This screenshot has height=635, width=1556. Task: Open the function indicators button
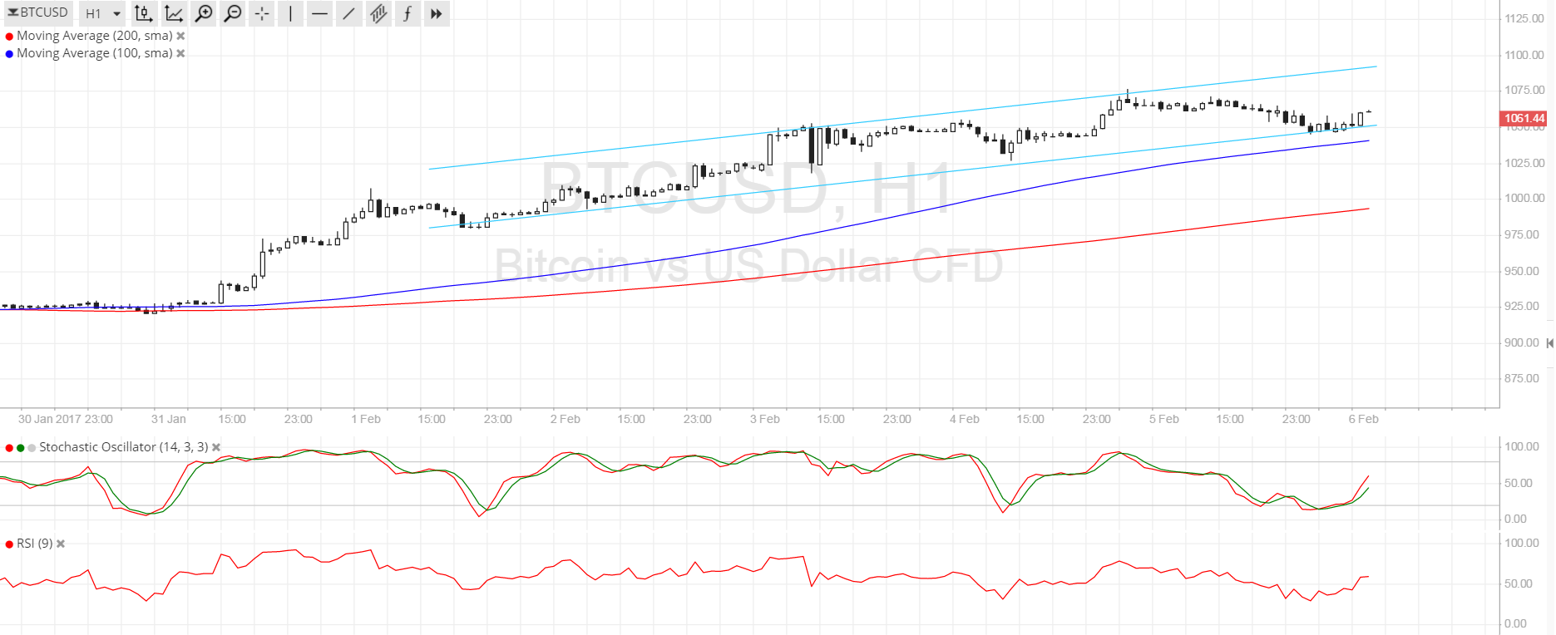coord(408,13)
